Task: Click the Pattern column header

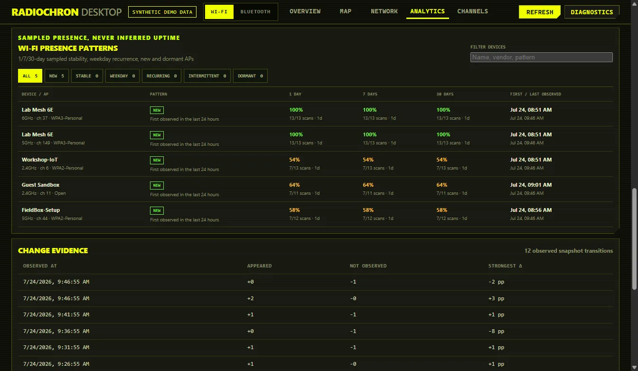Action: click(159, 94)
